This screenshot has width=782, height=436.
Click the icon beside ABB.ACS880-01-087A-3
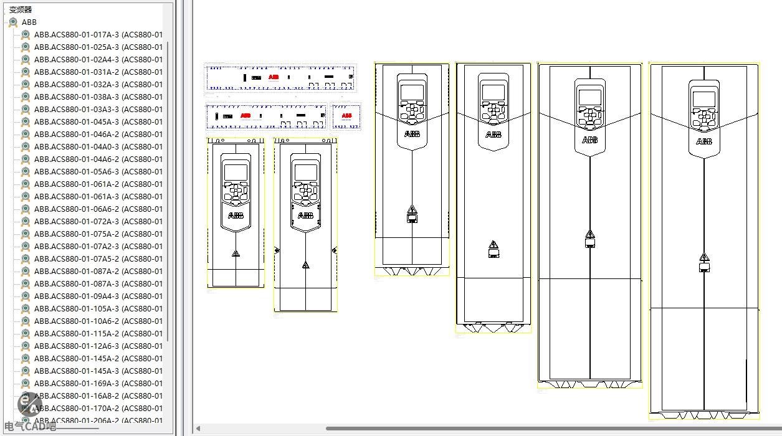[26, 283]
